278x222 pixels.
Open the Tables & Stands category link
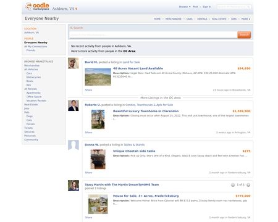coord(134,145)
